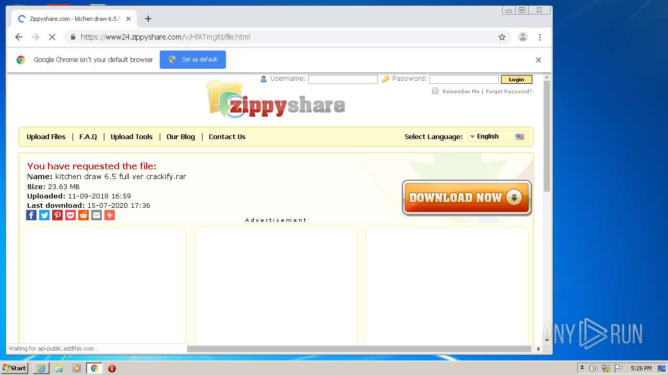Click the Forgot Password link
This screenshot has width=668, height=375.
point(509,91)
